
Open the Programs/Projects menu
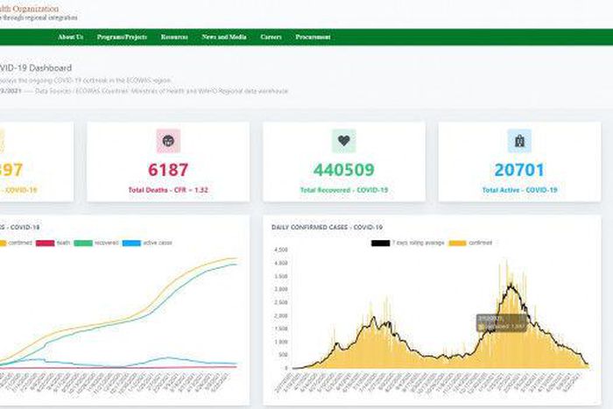[x=123, y=37]
